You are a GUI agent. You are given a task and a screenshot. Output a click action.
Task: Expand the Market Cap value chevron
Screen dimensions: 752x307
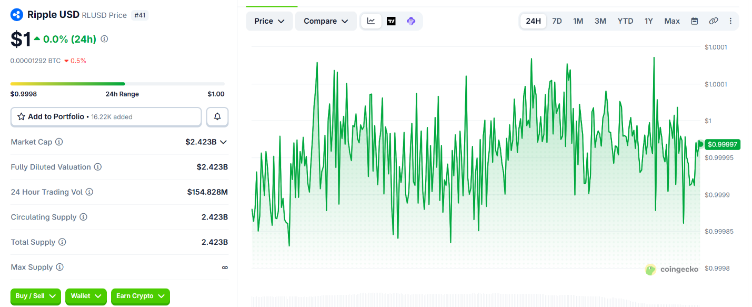(224, 142)
